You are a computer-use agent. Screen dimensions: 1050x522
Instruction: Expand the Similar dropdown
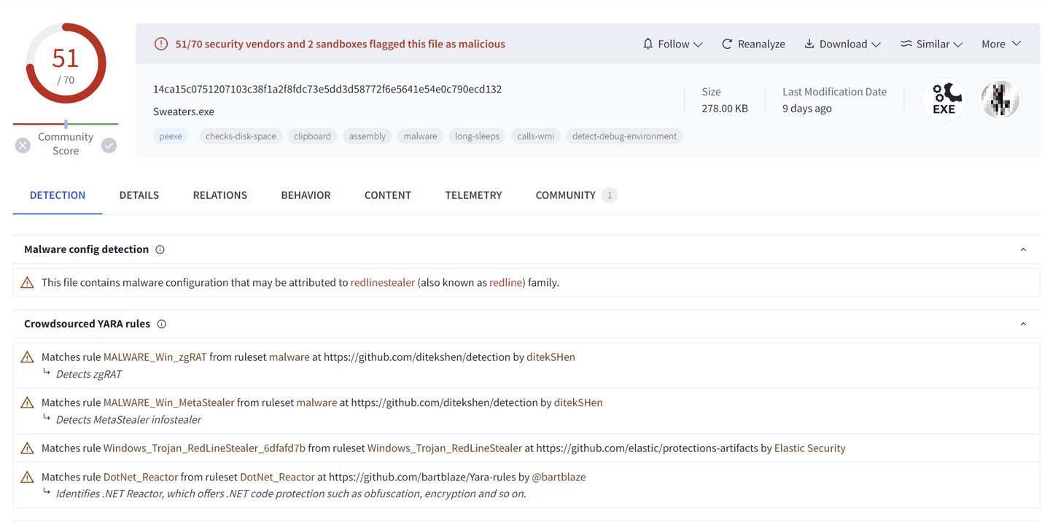tap(931, 44)
